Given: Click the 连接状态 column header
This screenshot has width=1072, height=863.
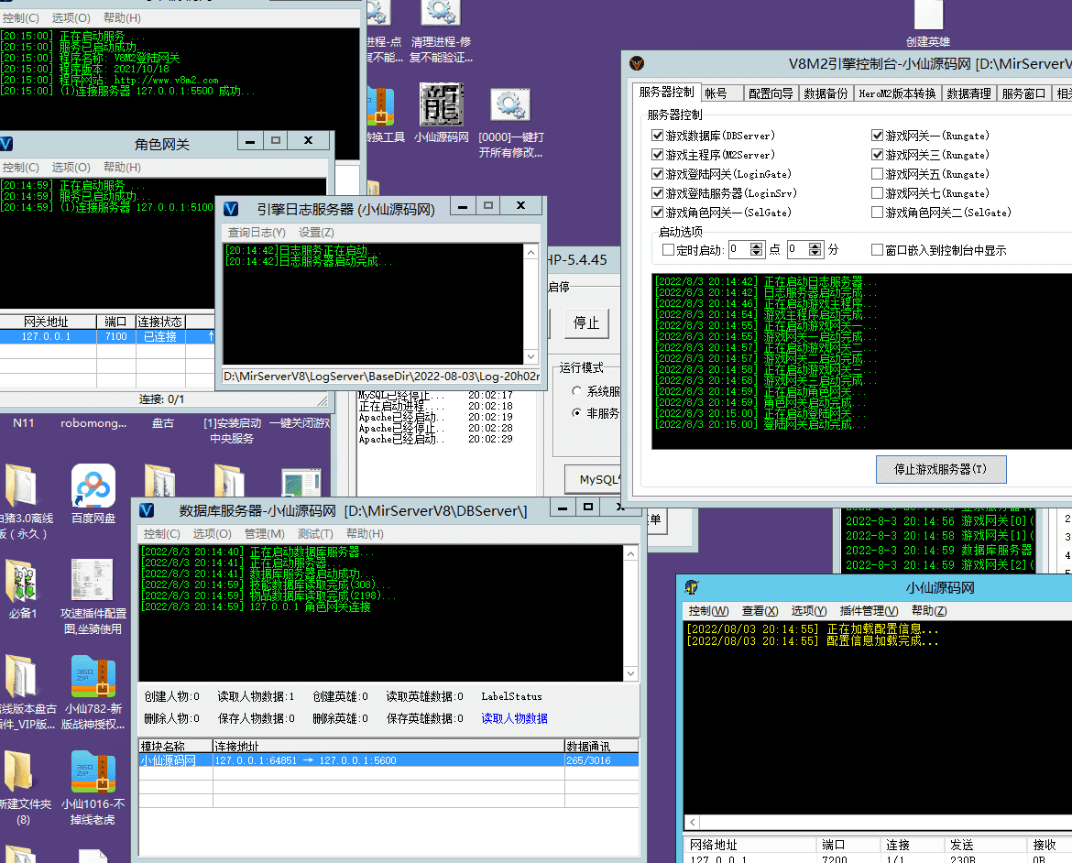Looking at the screenshot, I should coord(160,322).
